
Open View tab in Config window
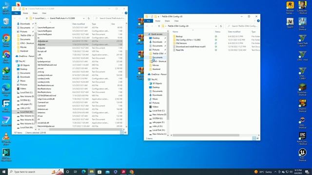pos(176,21)
